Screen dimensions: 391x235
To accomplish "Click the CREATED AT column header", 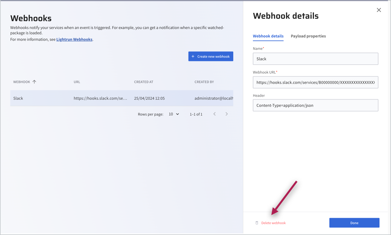I will click(x=144, y=82).
